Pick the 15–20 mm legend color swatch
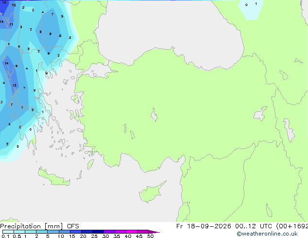The height and width of the screenshot is (238, 308). point(76,232)
